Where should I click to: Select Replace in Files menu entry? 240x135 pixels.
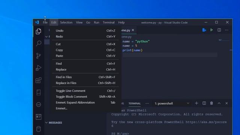[x=85, y=83]
